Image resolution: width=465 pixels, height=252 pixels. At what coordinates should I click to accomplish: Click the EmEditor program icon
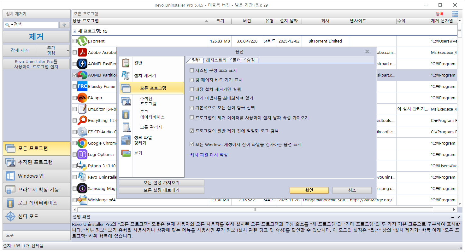click(82, 109)
